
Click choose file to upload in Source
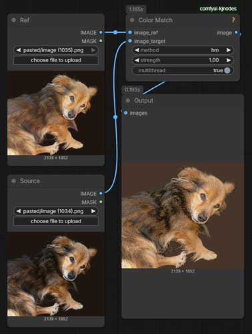point(56,221)
